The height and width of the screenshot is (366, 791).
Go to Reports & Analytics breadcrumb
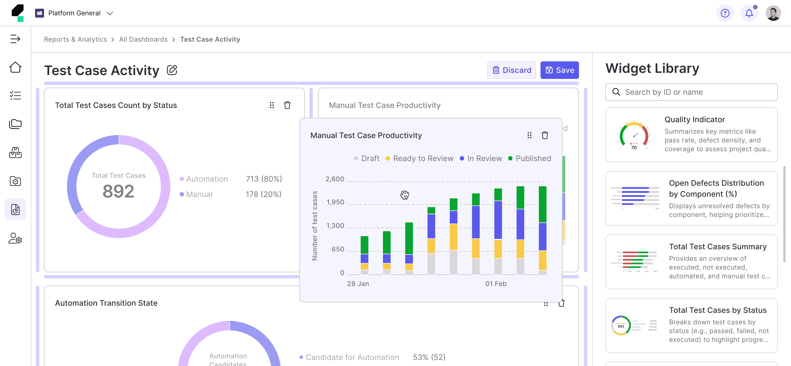75,39
